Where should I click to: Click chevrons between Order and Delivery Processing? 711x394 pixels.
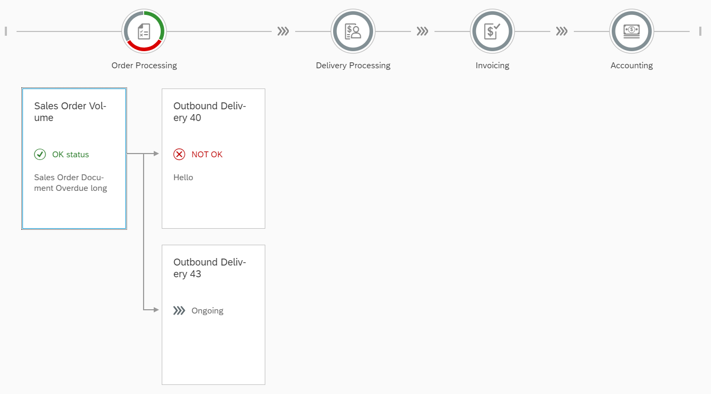click(283, 31)
